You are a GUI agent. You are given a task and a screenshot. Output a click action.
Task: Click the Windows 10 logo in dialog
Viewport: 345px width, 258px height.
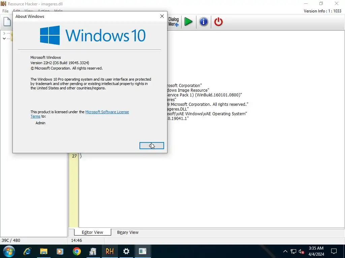coord(93,35)
